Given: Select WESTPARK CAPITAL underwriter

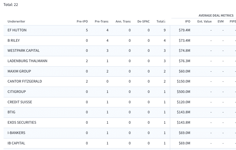Looking at the screenshot, I should click(x=23, y=51).
